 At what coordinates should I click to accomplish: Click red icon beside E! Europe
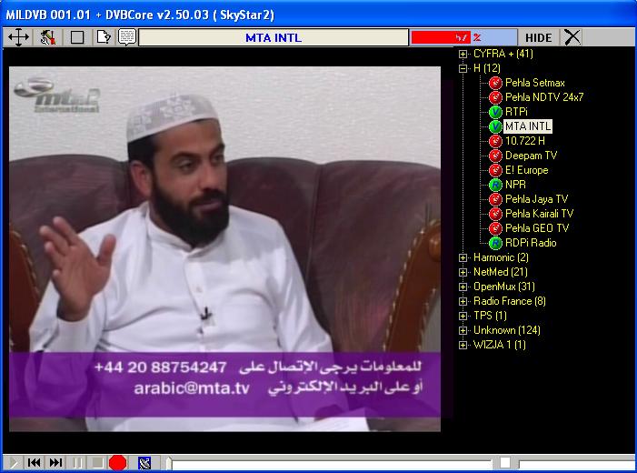495,170
